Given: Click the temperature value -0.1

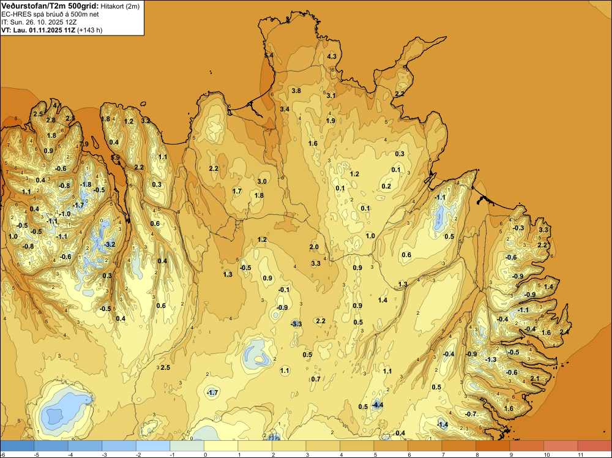Looking at the screenshot, I should click(x=284, y=290).
